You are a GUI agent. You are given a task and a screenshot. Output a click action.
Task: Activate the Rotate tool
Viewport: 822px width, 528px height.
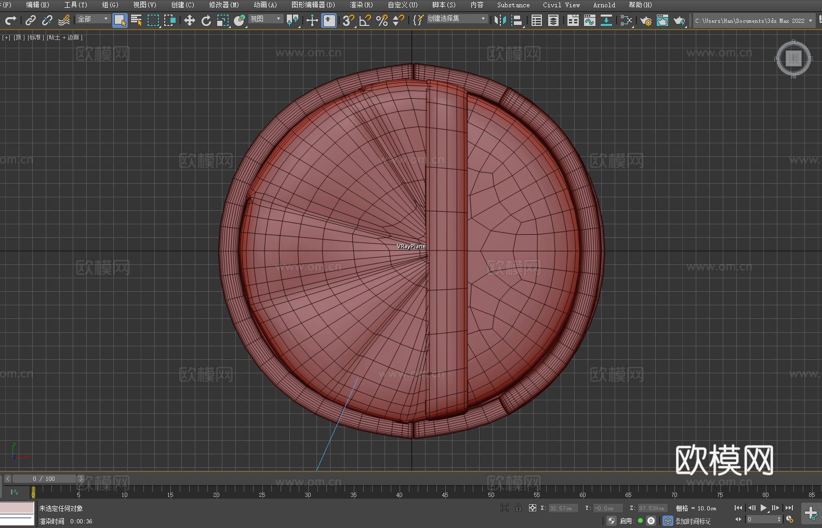pyautogui.click(x=206, y=20)
